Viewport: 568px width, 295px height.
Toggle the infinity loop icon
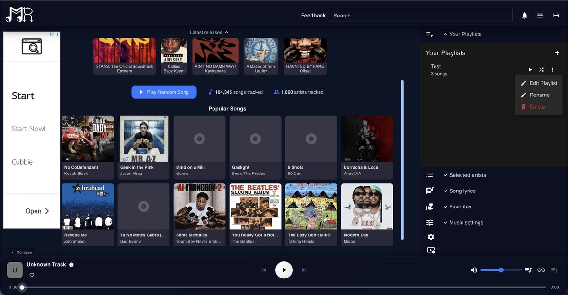tap(541, 270)
